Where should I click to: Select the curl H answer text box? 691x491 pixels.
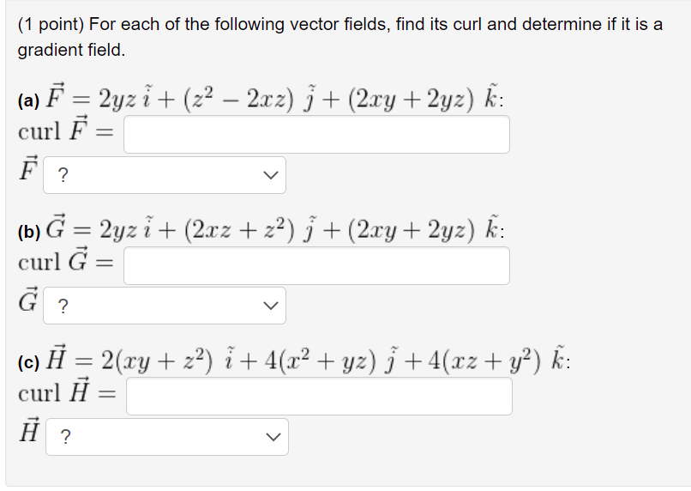(x=319, y=397)
